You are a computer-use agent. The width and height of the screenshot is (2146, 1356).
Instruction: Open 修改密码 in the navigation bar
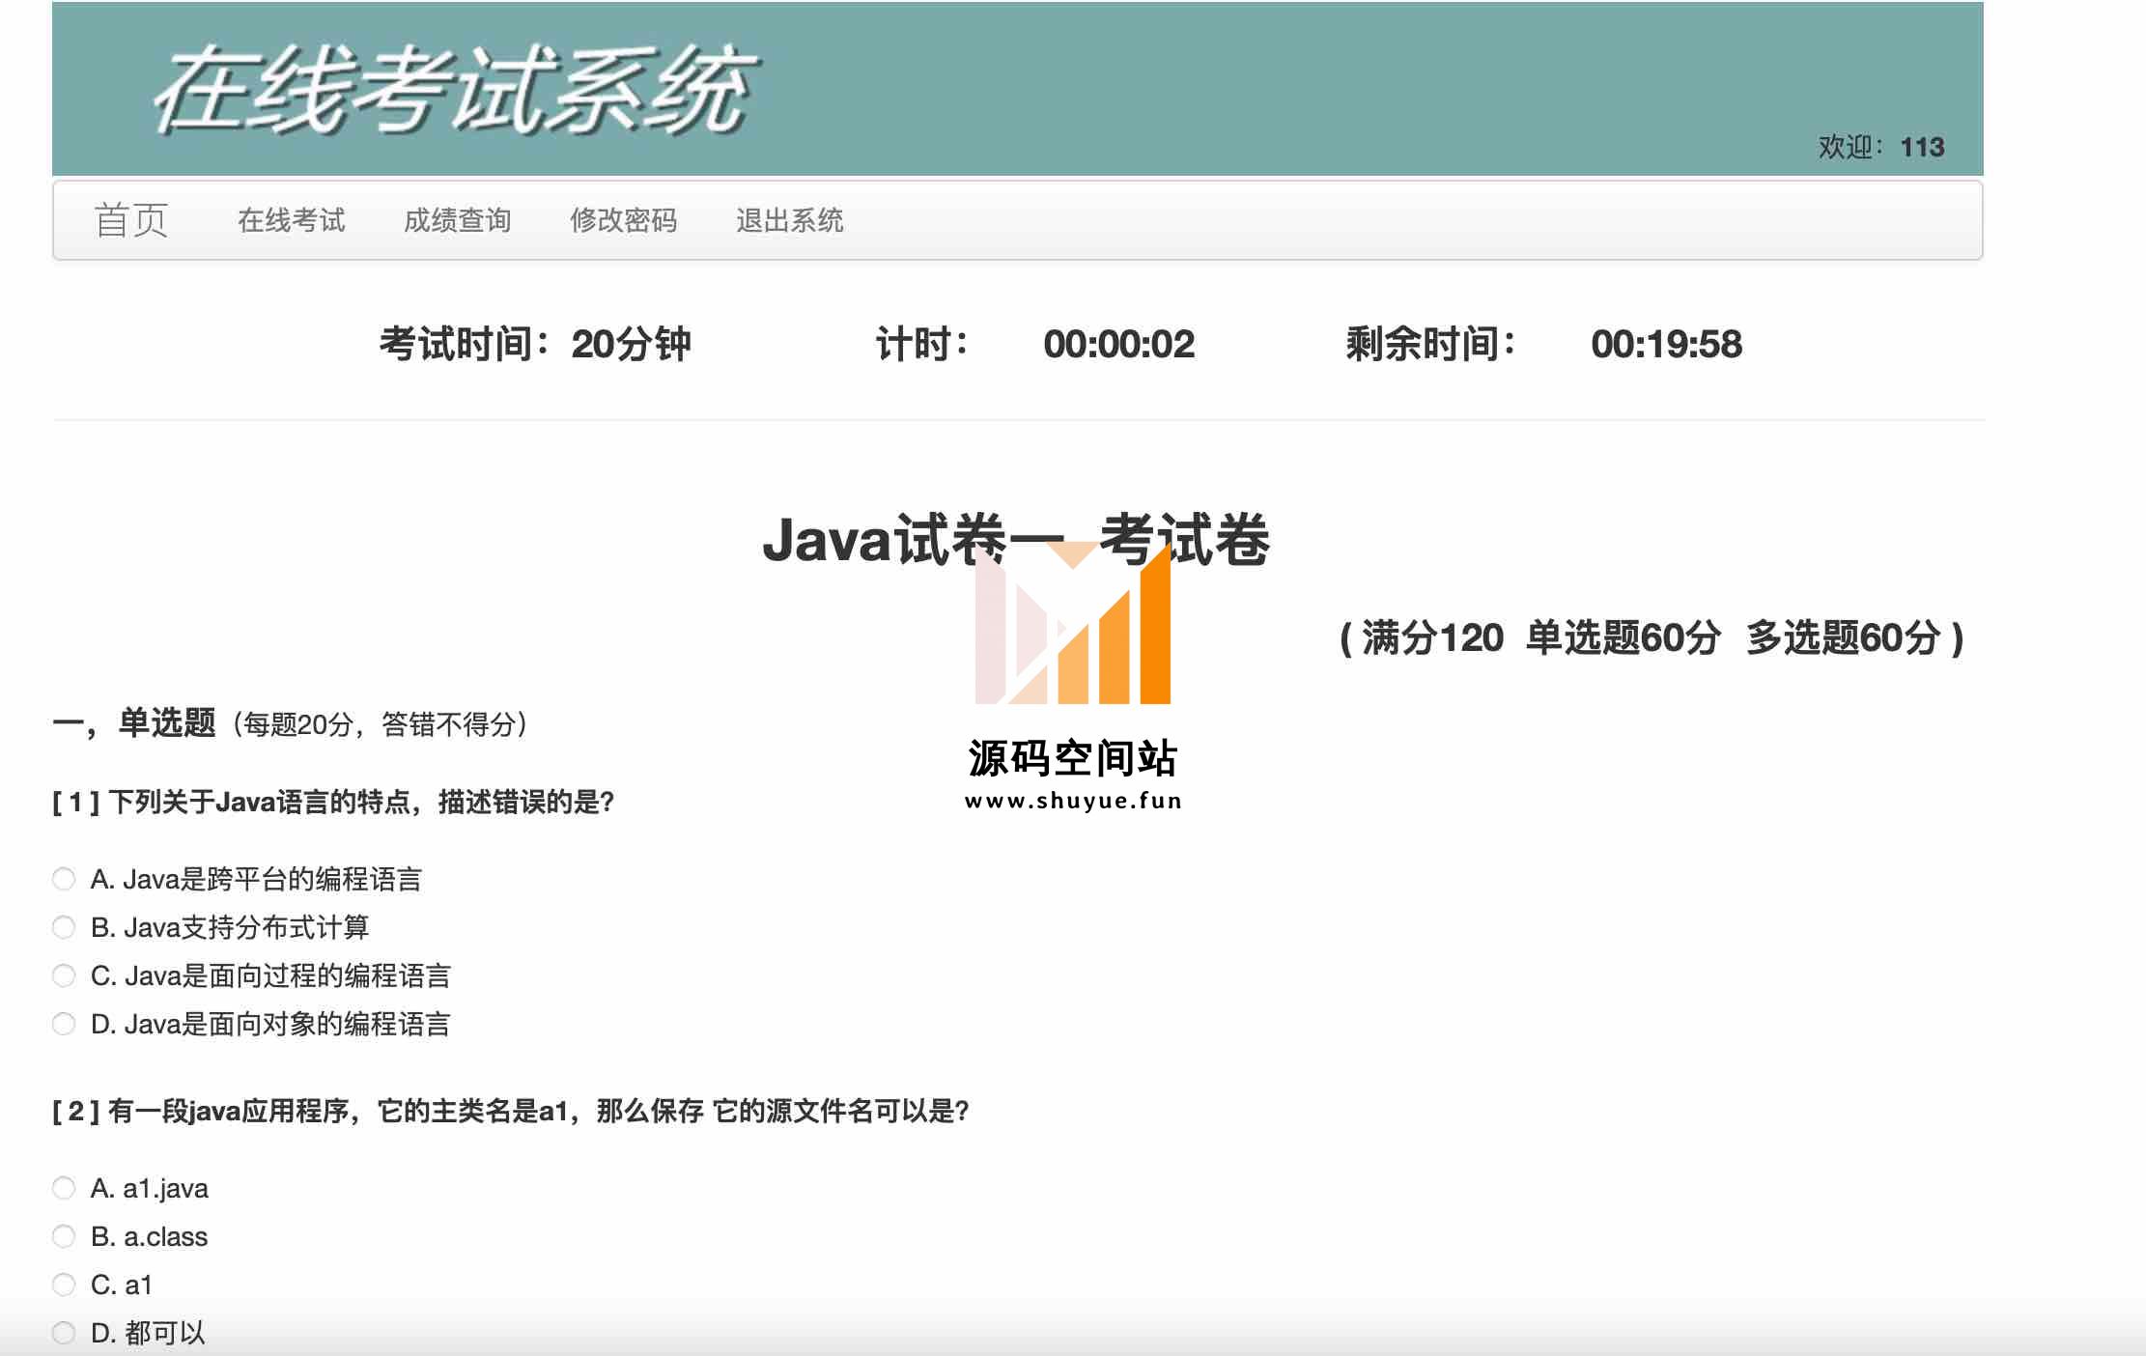623,220
